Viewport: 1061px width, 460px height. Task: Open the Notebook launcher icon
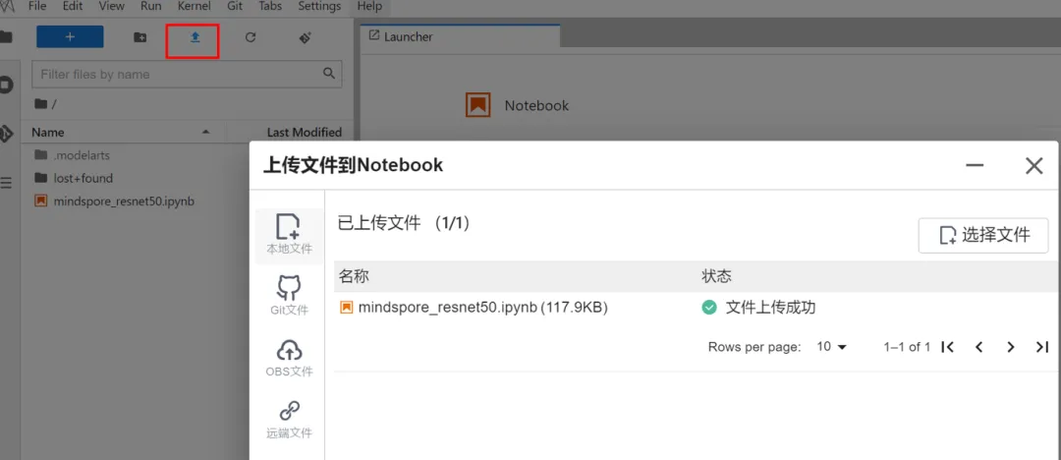point(478,105)
